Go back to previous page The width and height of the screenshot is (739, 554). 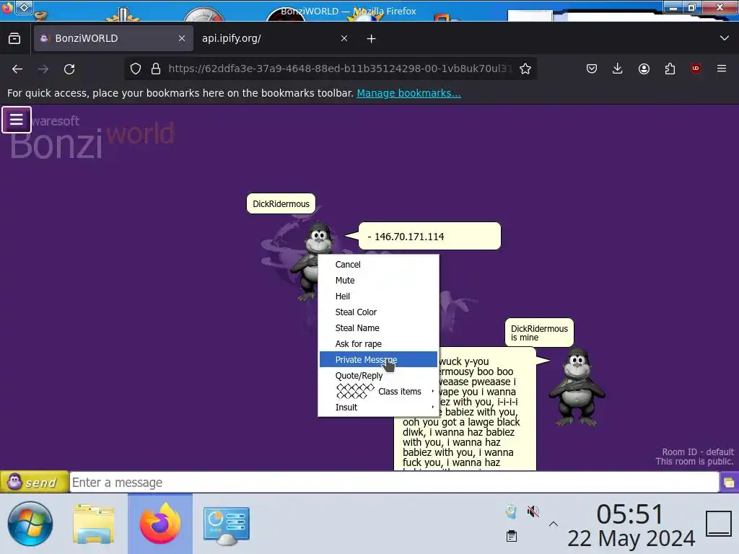pos(17,69)
